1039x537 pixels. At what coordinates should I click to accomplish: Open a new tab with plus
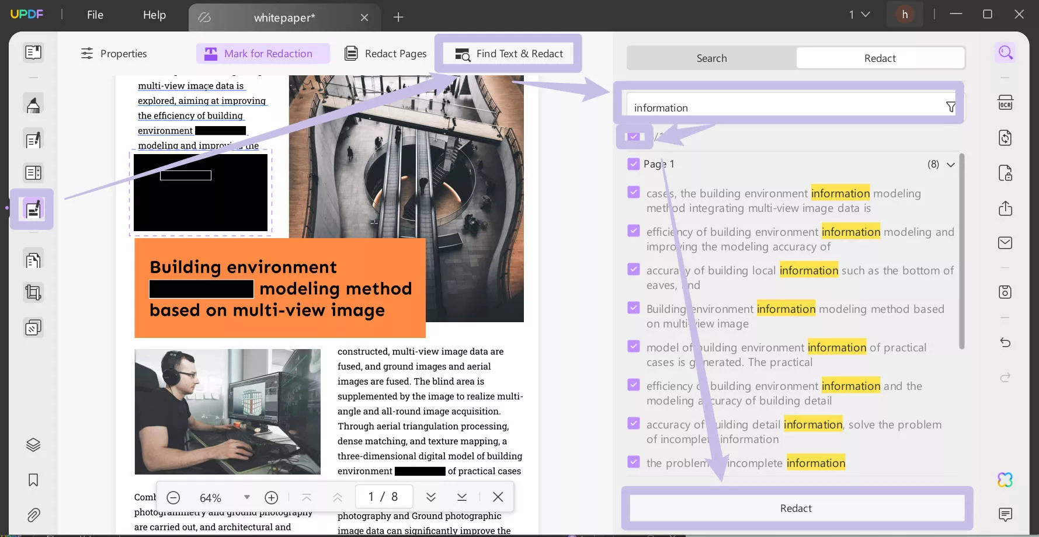click(x=398, y=18)
